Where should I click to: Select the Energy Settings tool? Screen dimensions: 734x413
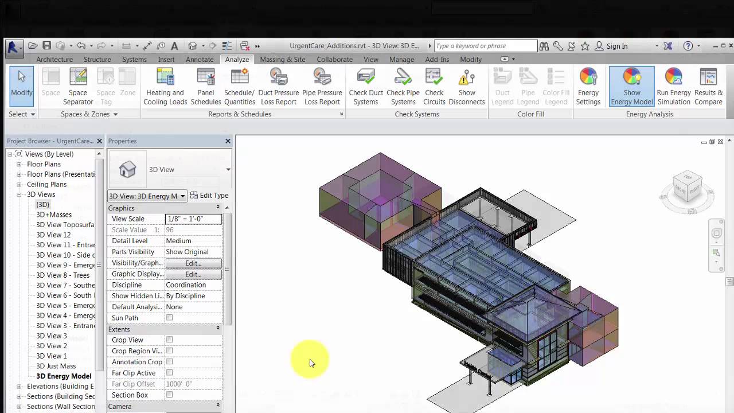click(x=588, y=86)
